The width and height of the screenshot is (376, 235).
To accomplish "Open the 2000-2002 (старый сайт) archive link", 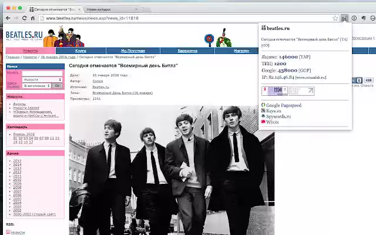I will [34, 214].
